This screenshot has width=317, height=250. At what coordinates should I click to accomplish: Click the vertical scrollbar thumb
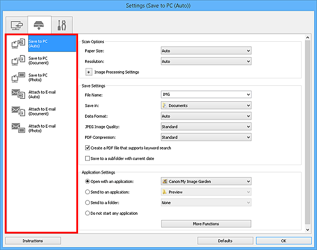pyautogui.click(x=308, y=132)
